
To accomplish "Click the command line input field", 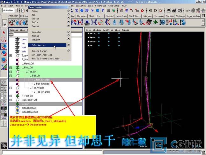I will tap(52, 153).
